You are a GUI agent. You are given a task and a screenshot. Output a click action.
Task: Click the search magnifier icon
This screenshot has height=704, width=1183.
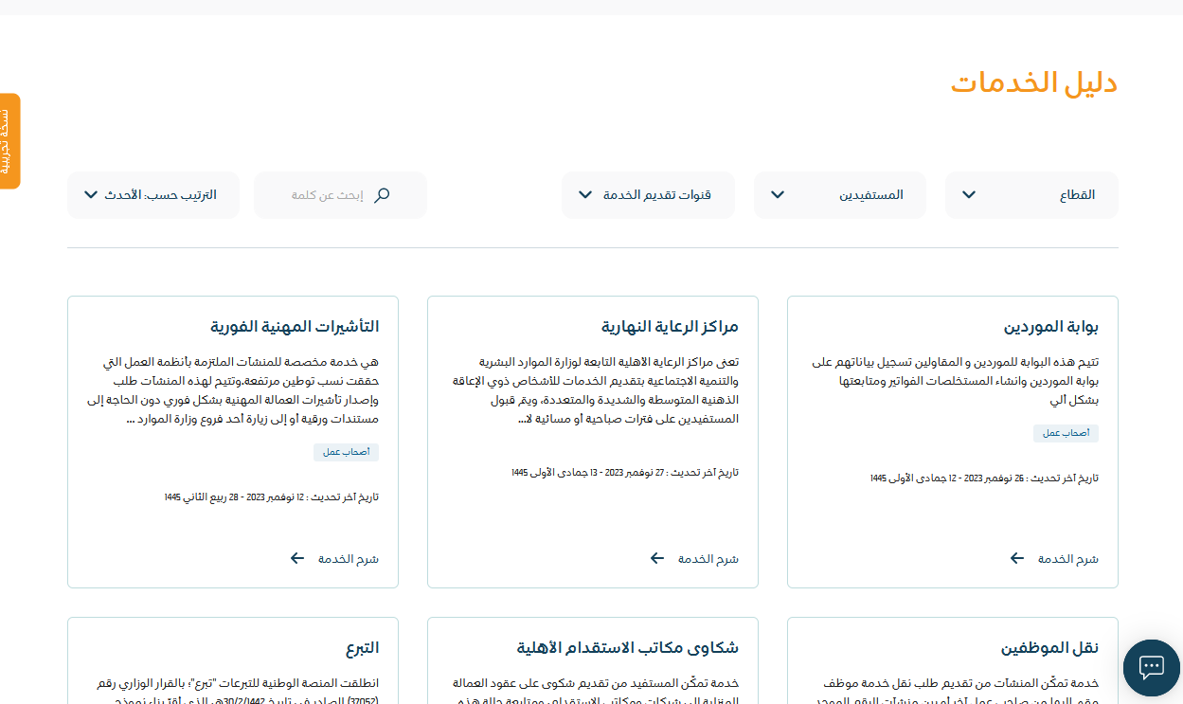[x=382, y=195]
